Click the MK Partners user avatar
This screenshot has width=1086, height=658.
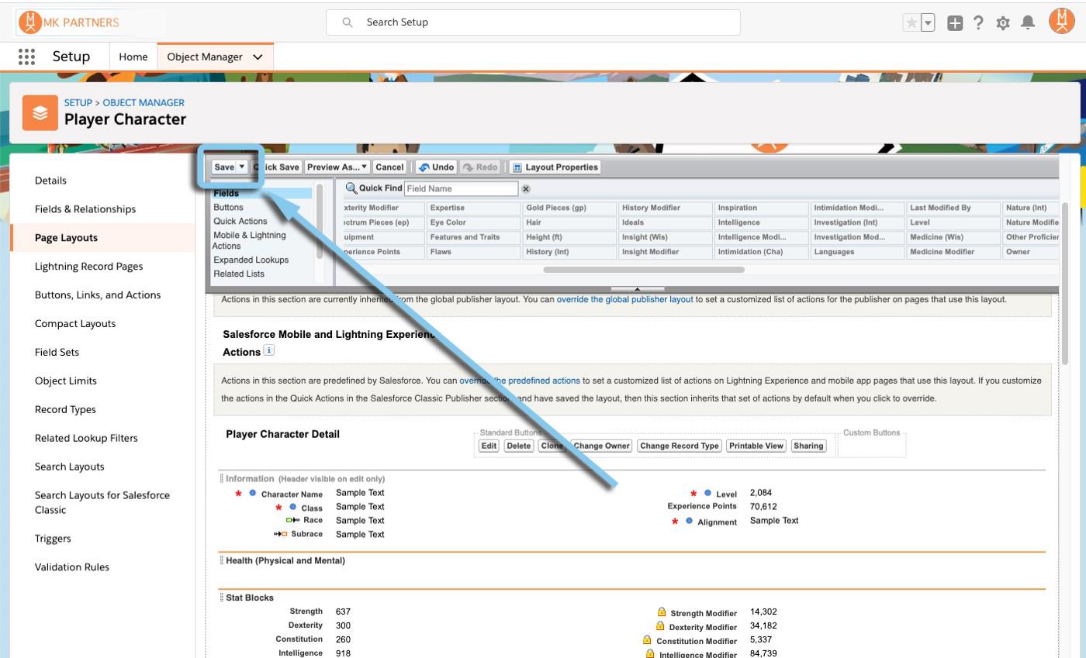coord(1061,21)
